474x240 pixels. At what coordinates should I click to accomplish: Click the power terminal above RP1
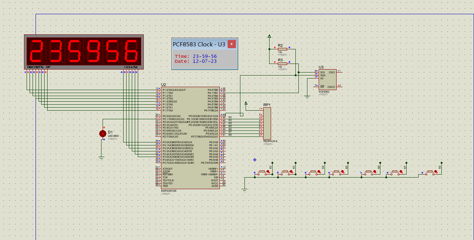(246, 103)
